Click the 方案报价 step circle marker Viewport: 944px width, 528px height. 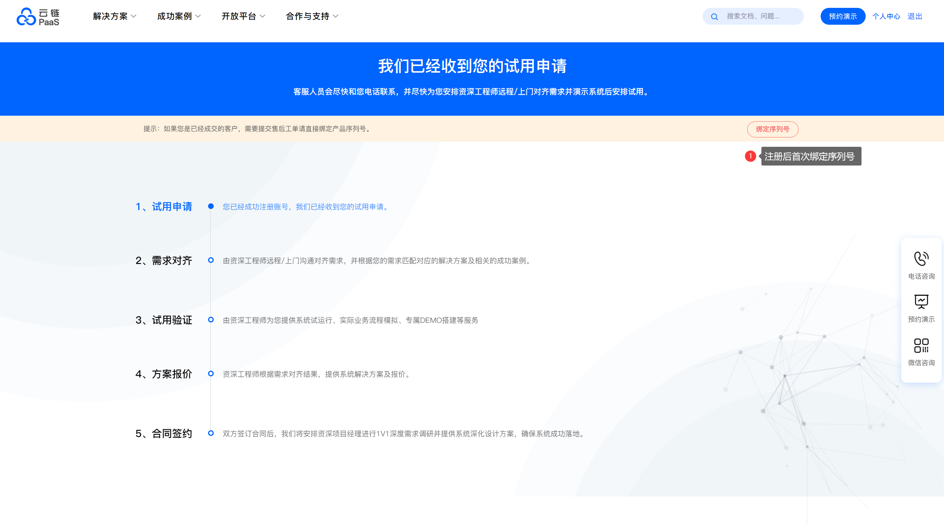[x=211, y=374]
